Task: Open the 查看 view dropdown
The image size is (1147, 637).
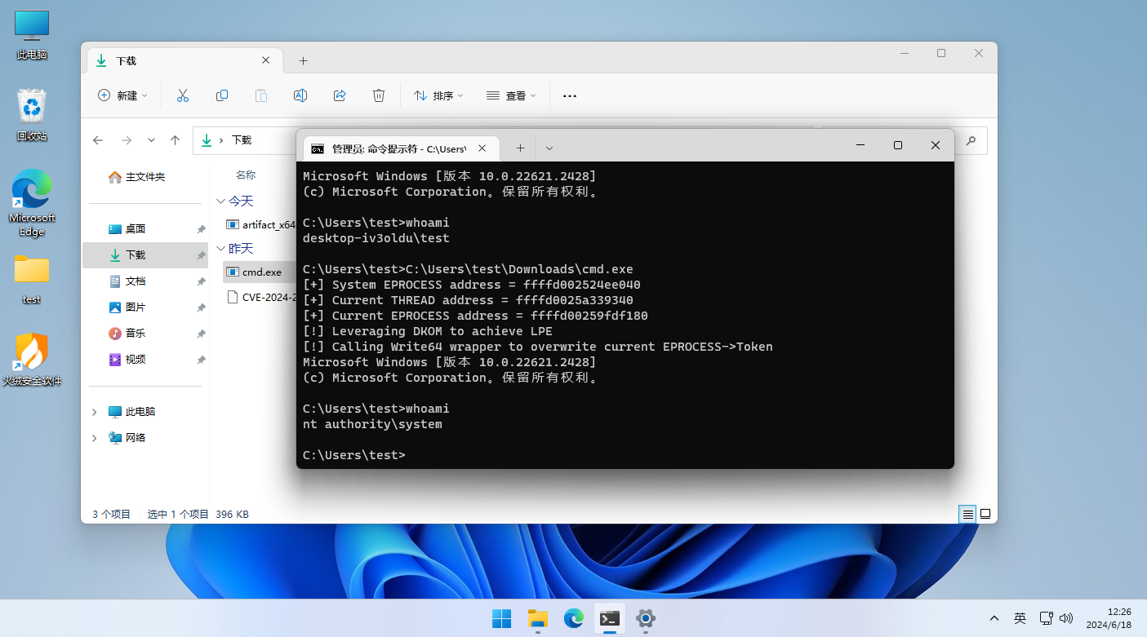Action: click(x=511, y=95)
